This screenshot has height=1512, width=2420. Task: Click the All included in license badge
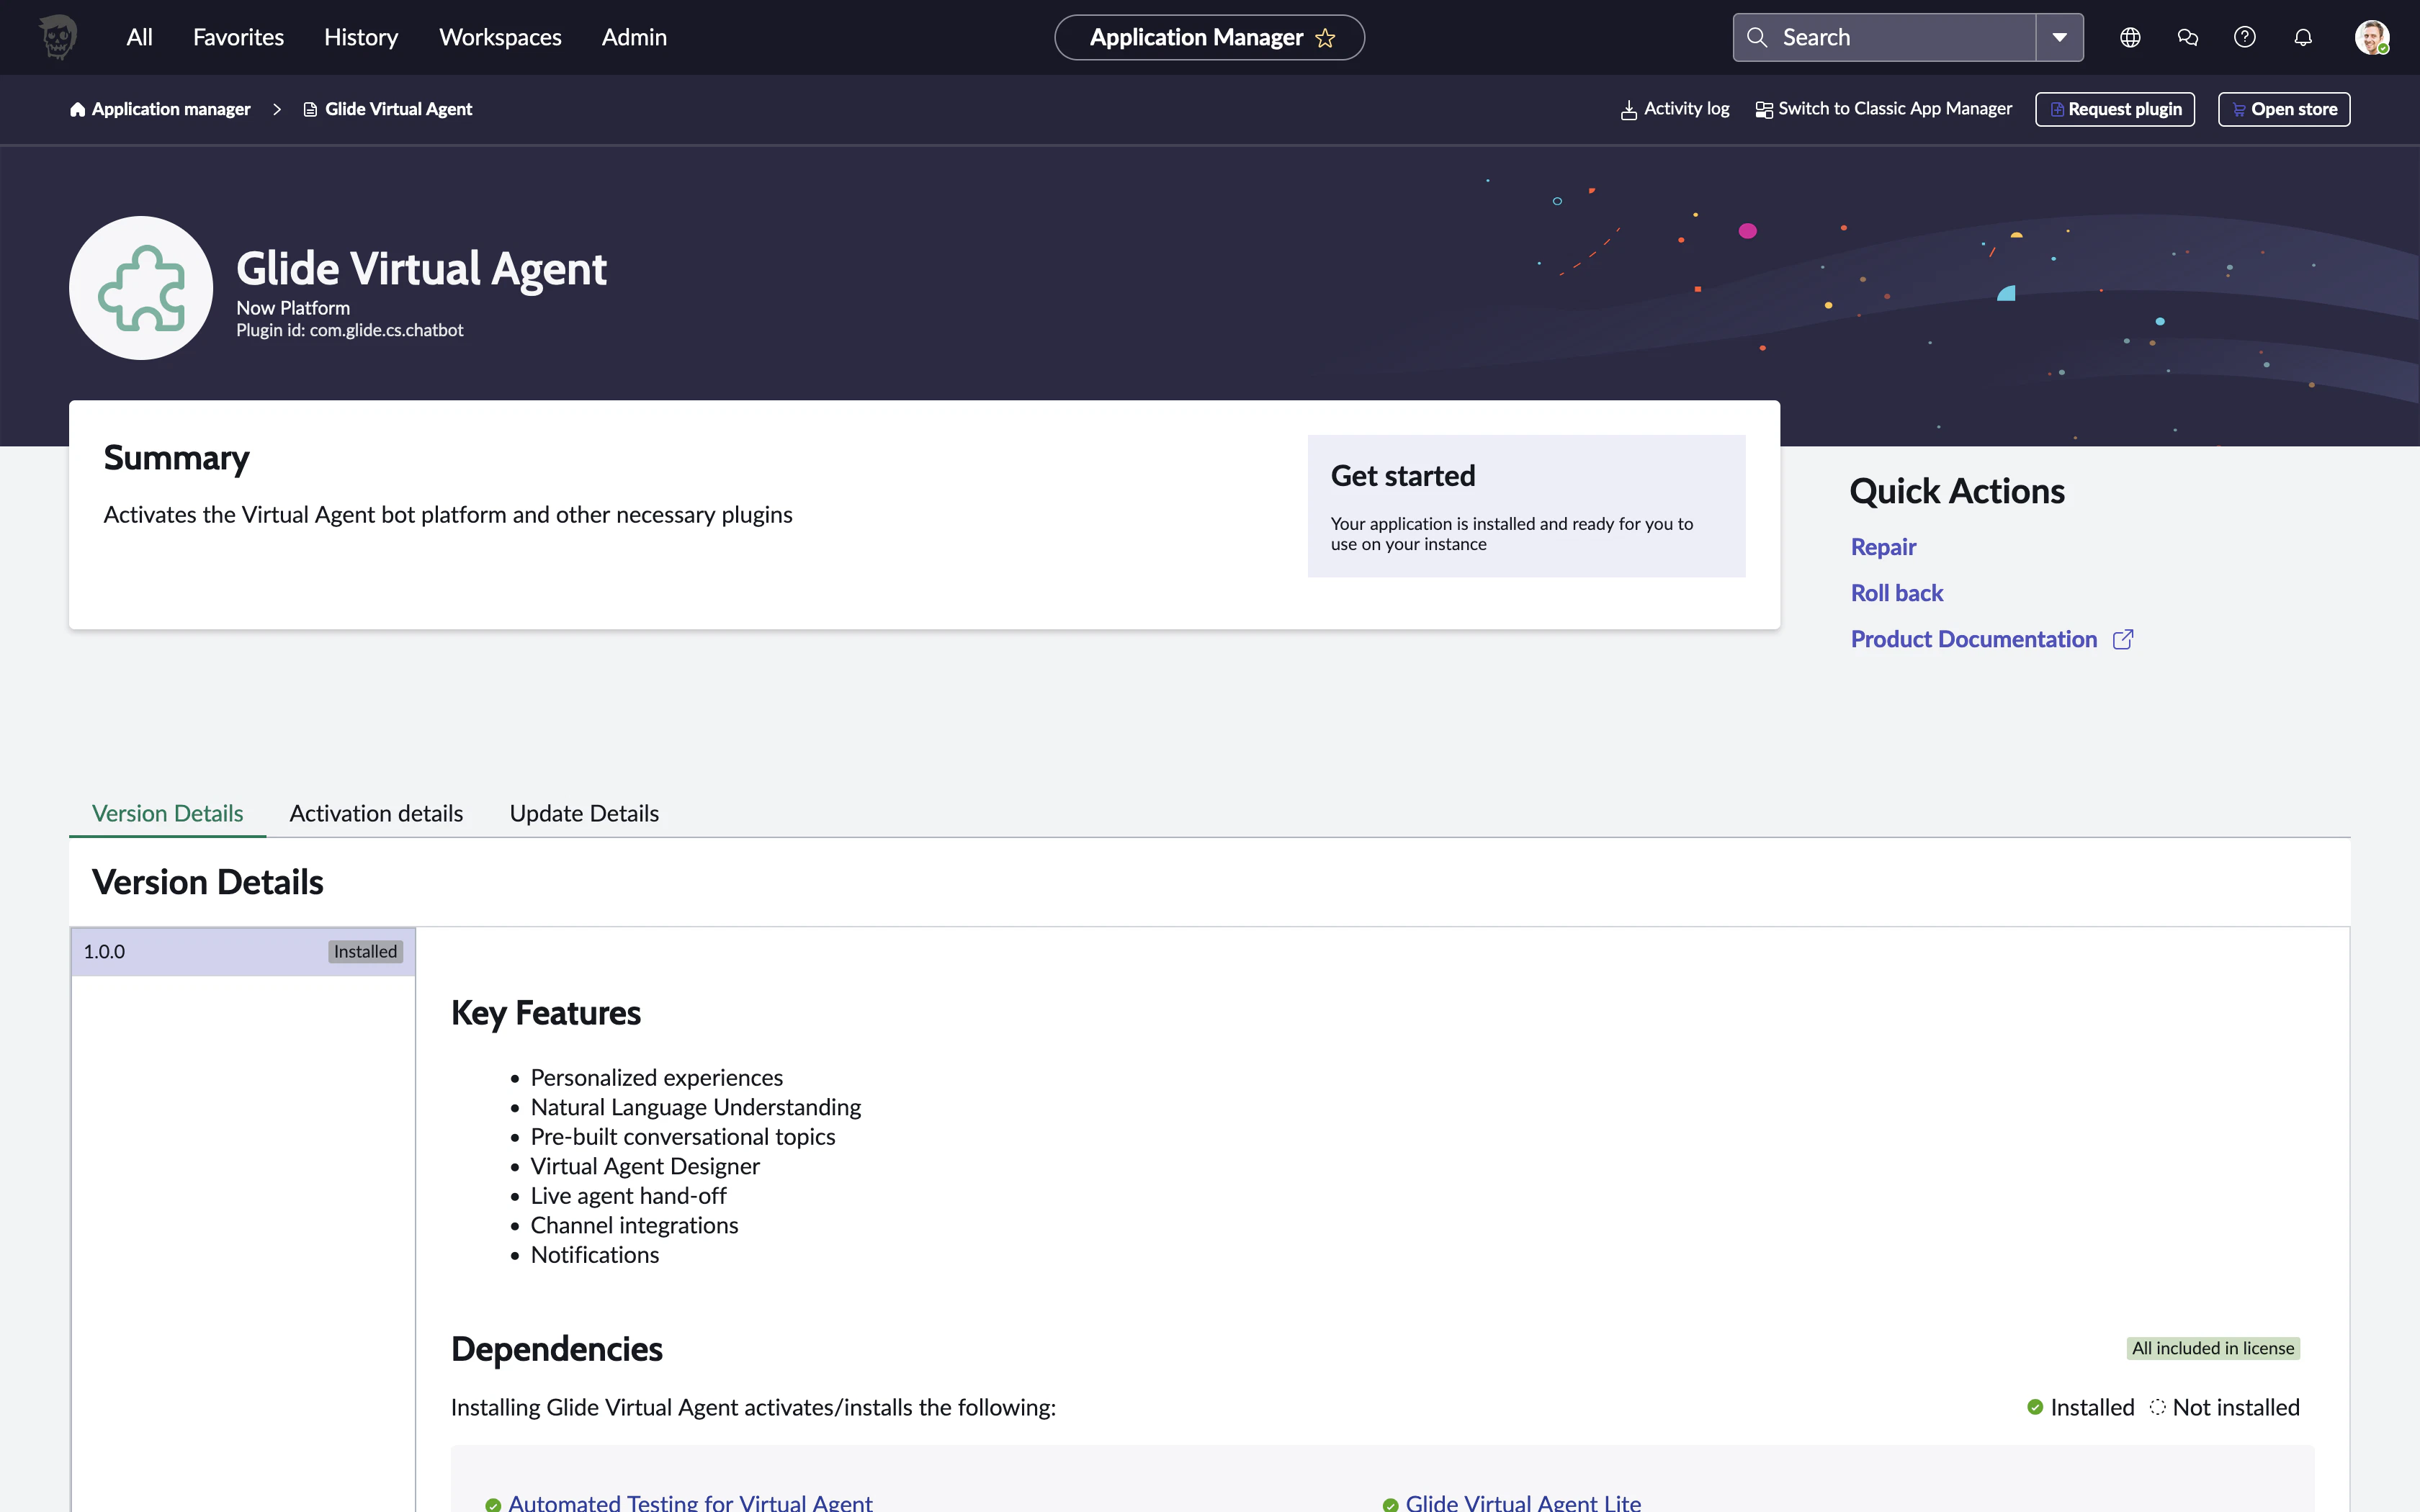(2212, 1348)
